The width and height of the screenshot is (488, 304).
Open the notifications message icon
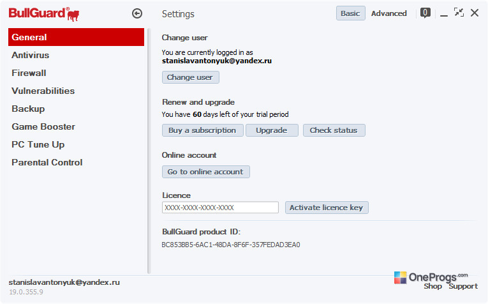425,13
